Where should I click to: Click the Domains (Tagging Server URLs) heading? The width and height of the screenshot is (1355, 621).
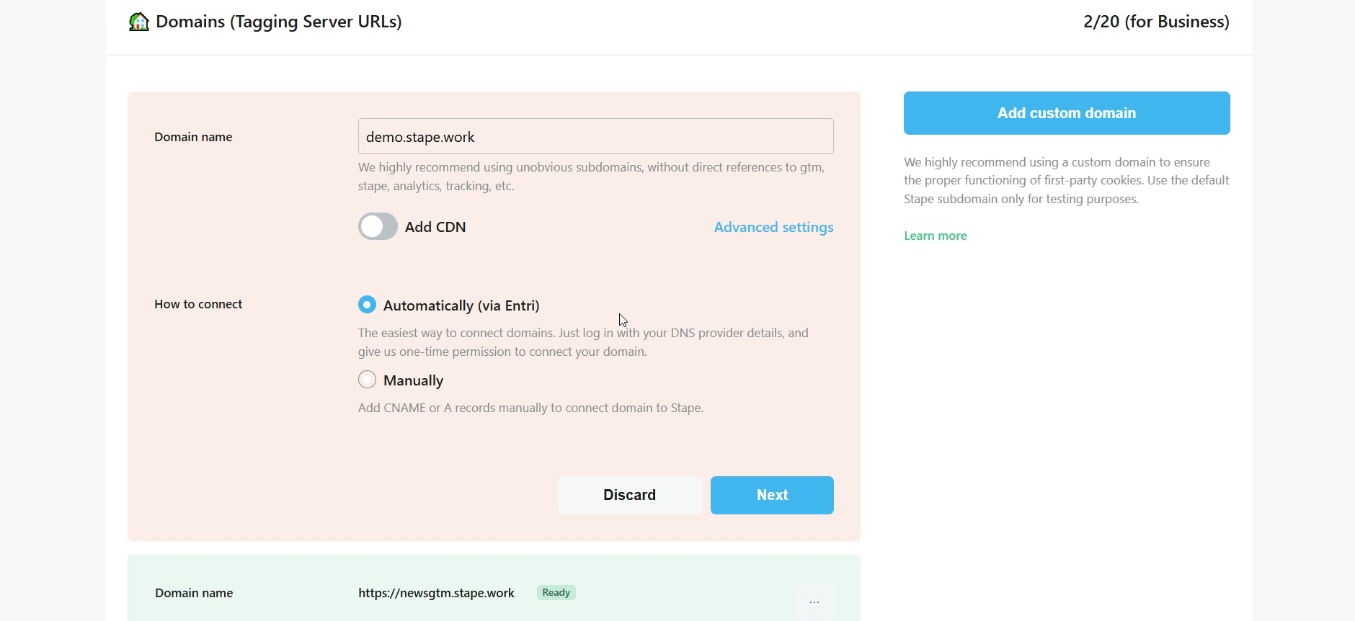(x=279, y=22)
